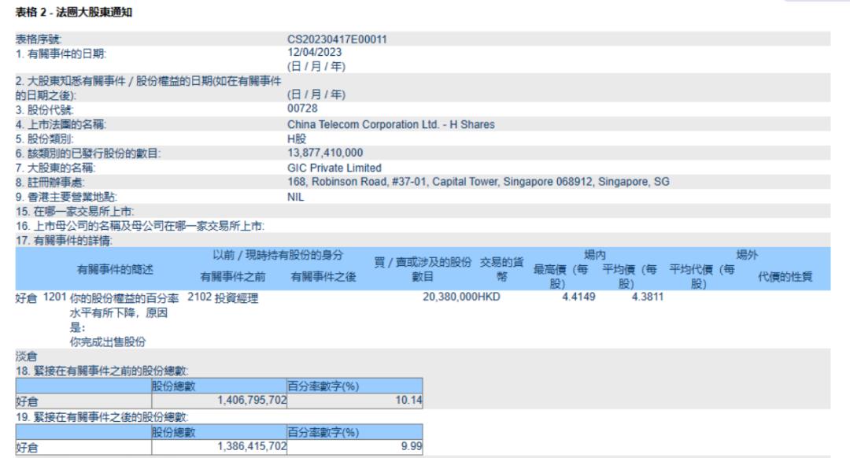The width and height of the screenshot is (850, 458).
Task: Click the percentage figure 10.14
Action: tap(412, 398)
